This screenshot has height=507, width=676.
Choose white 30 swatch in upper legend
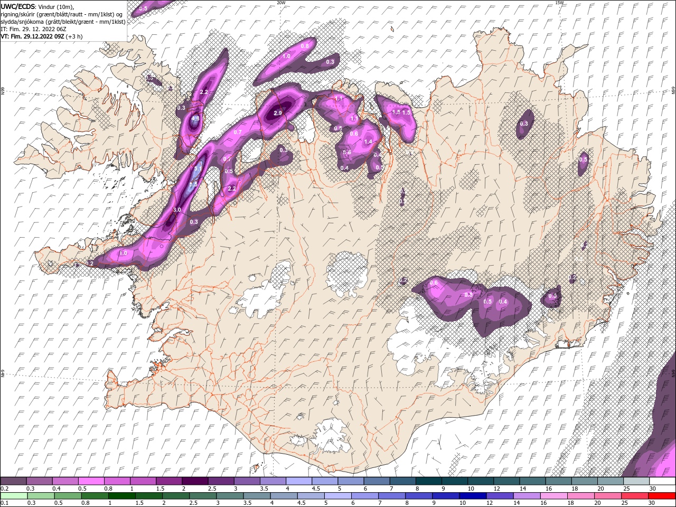coord(662,481)
